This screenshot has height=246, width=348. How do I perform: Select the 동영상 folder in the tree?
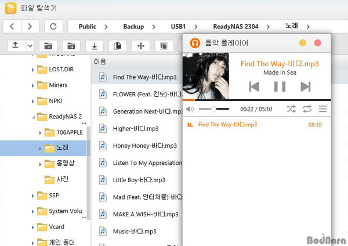coord(60,164)
